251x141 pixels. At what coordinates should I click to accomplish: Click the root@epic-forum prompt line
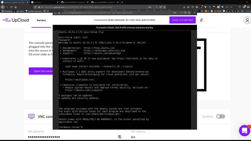pos(71,127)
